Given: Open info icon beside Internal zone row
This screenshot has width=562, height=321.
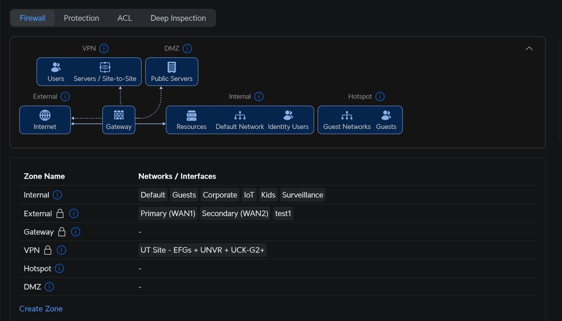Looking at the screenshot, I should point(57,195).
